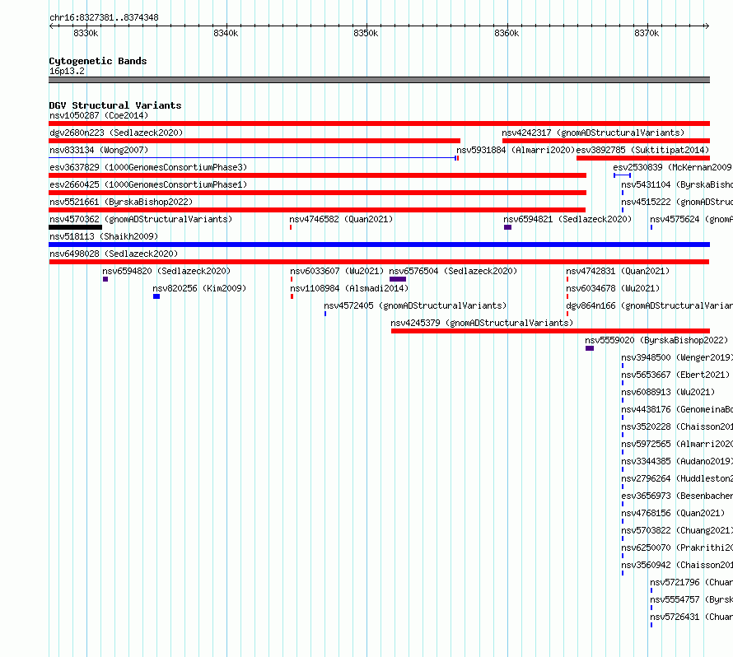
Task: Click nsv5703822 (Chuang2021) variant label
Action: coord(677,530)
